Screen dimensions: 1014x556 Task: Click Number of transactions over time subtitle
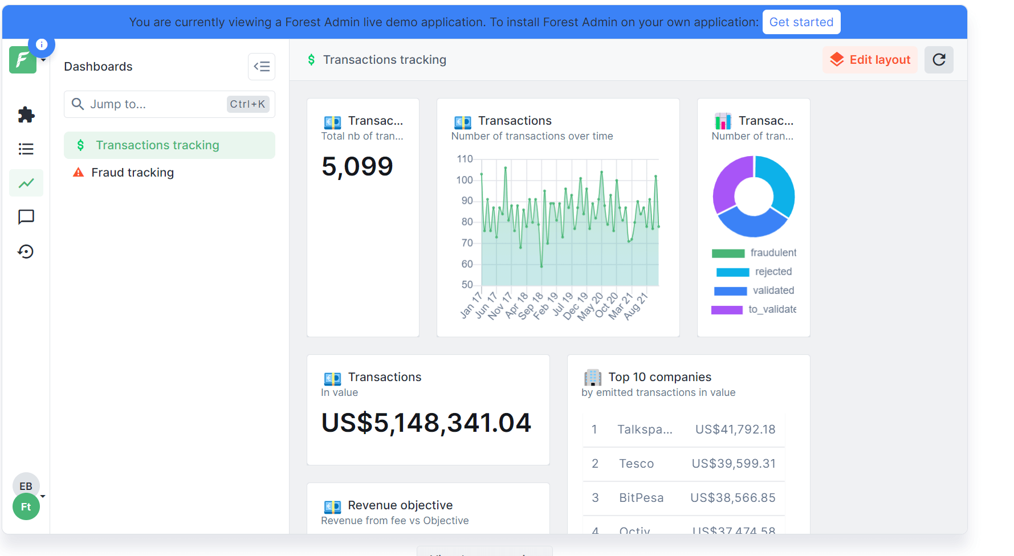coord(532,136)
